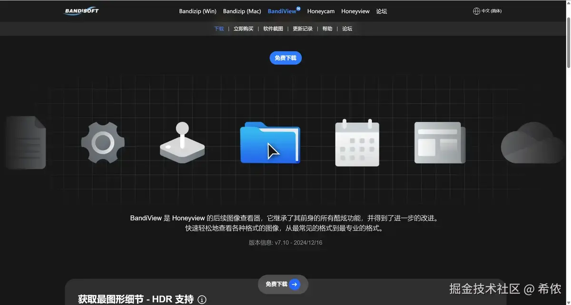
Task: Open the 软件截图 submenu link
Action: click(273, 29)
